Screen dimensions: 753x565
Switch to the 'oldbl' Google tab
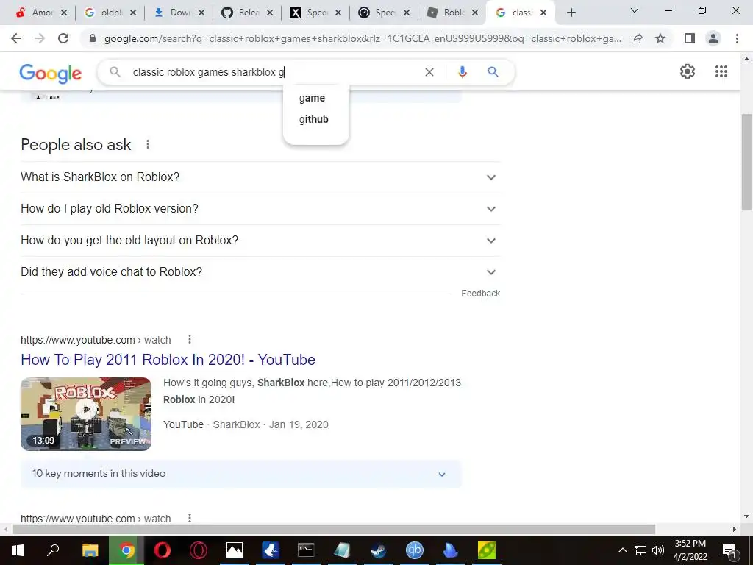click(x=105, y=13)
